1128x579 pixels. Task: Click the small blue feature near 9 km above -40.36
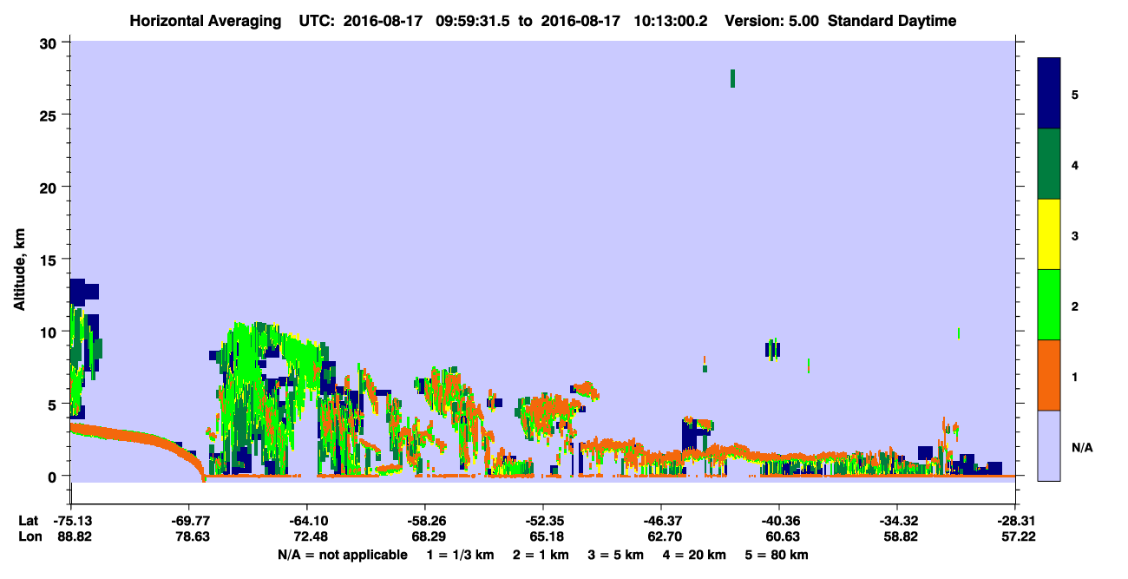pos(772,349)
